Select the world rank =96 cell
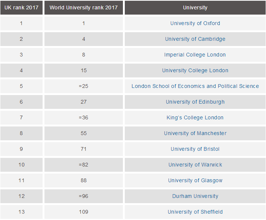The width and height of the screenshot is (266, 220). tap(83, 196)
